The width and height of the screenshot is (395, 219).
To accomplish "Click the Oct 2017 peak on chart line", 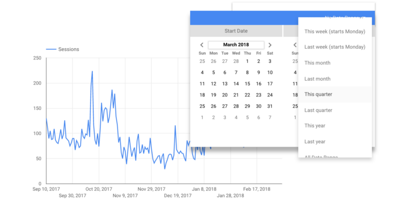I will [92, 72].
